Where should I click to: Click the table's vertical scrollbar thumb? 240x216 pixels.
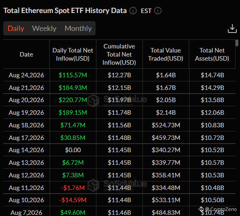click(237, 43)
